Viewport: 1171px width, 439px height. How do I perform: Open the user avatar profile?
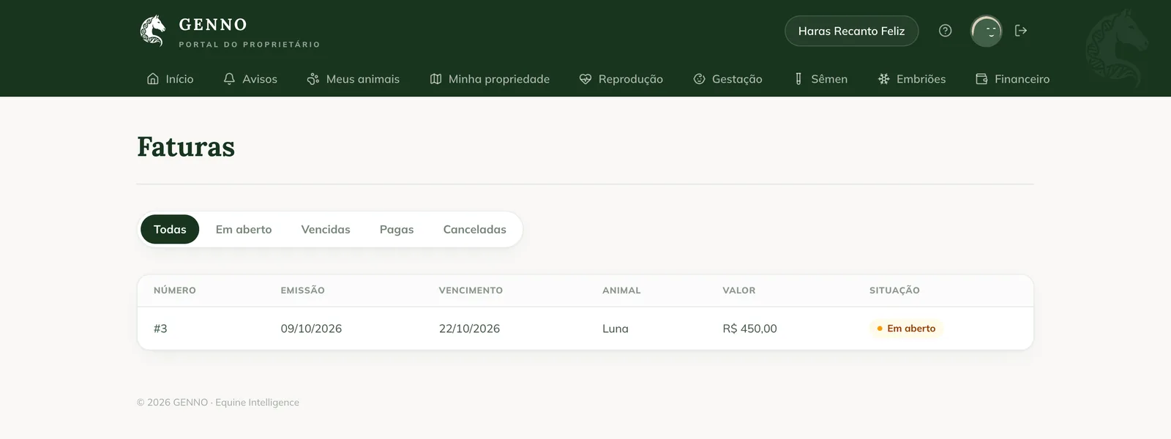pyautogui.click(x=987, y=31)
